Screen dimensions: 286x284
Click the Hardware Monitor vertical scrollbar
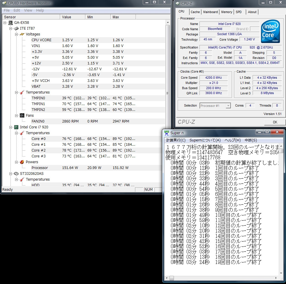[x=168, y=93]
